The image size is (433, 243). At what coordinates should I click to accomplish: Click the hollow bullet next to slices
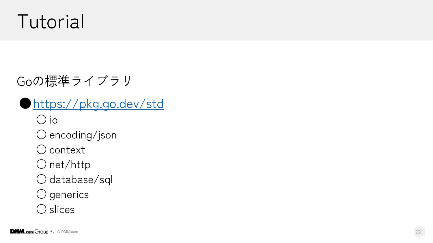[42, 209]
